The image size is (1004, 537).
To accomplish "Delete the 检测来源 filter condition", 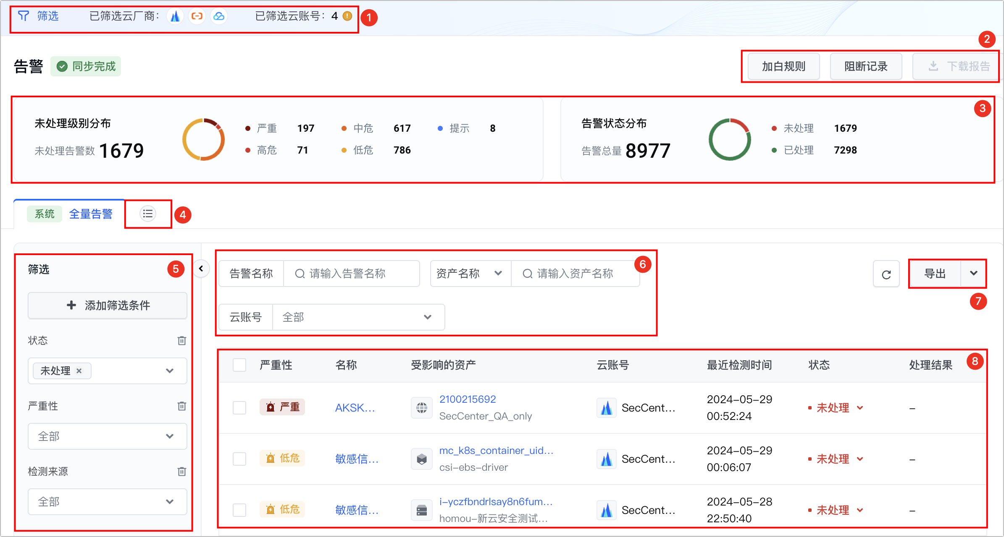I will [182, 471].
